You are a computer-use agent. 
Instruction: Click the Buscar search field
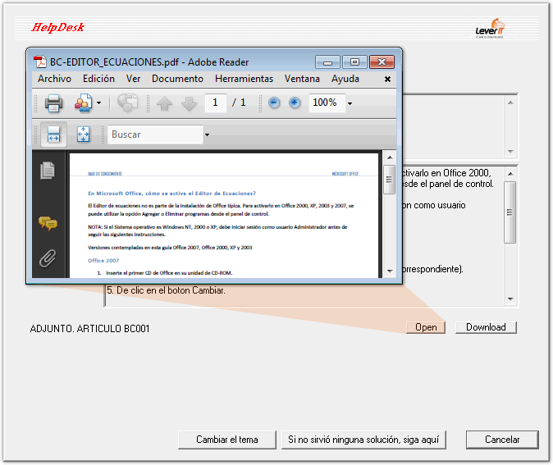click(x=155, y=134)
